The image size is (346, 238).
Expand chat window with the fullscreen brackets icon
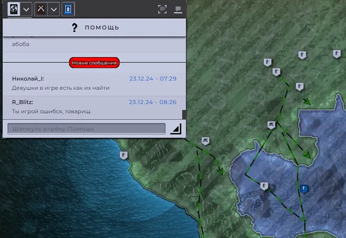[163, 10]
